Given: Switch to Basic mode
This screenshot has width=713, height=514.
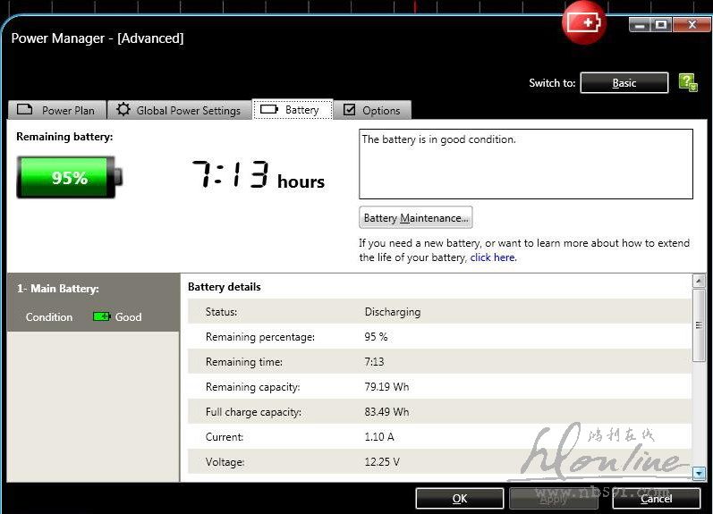Looking at the screenshot, I should click(x=624, y=83).
